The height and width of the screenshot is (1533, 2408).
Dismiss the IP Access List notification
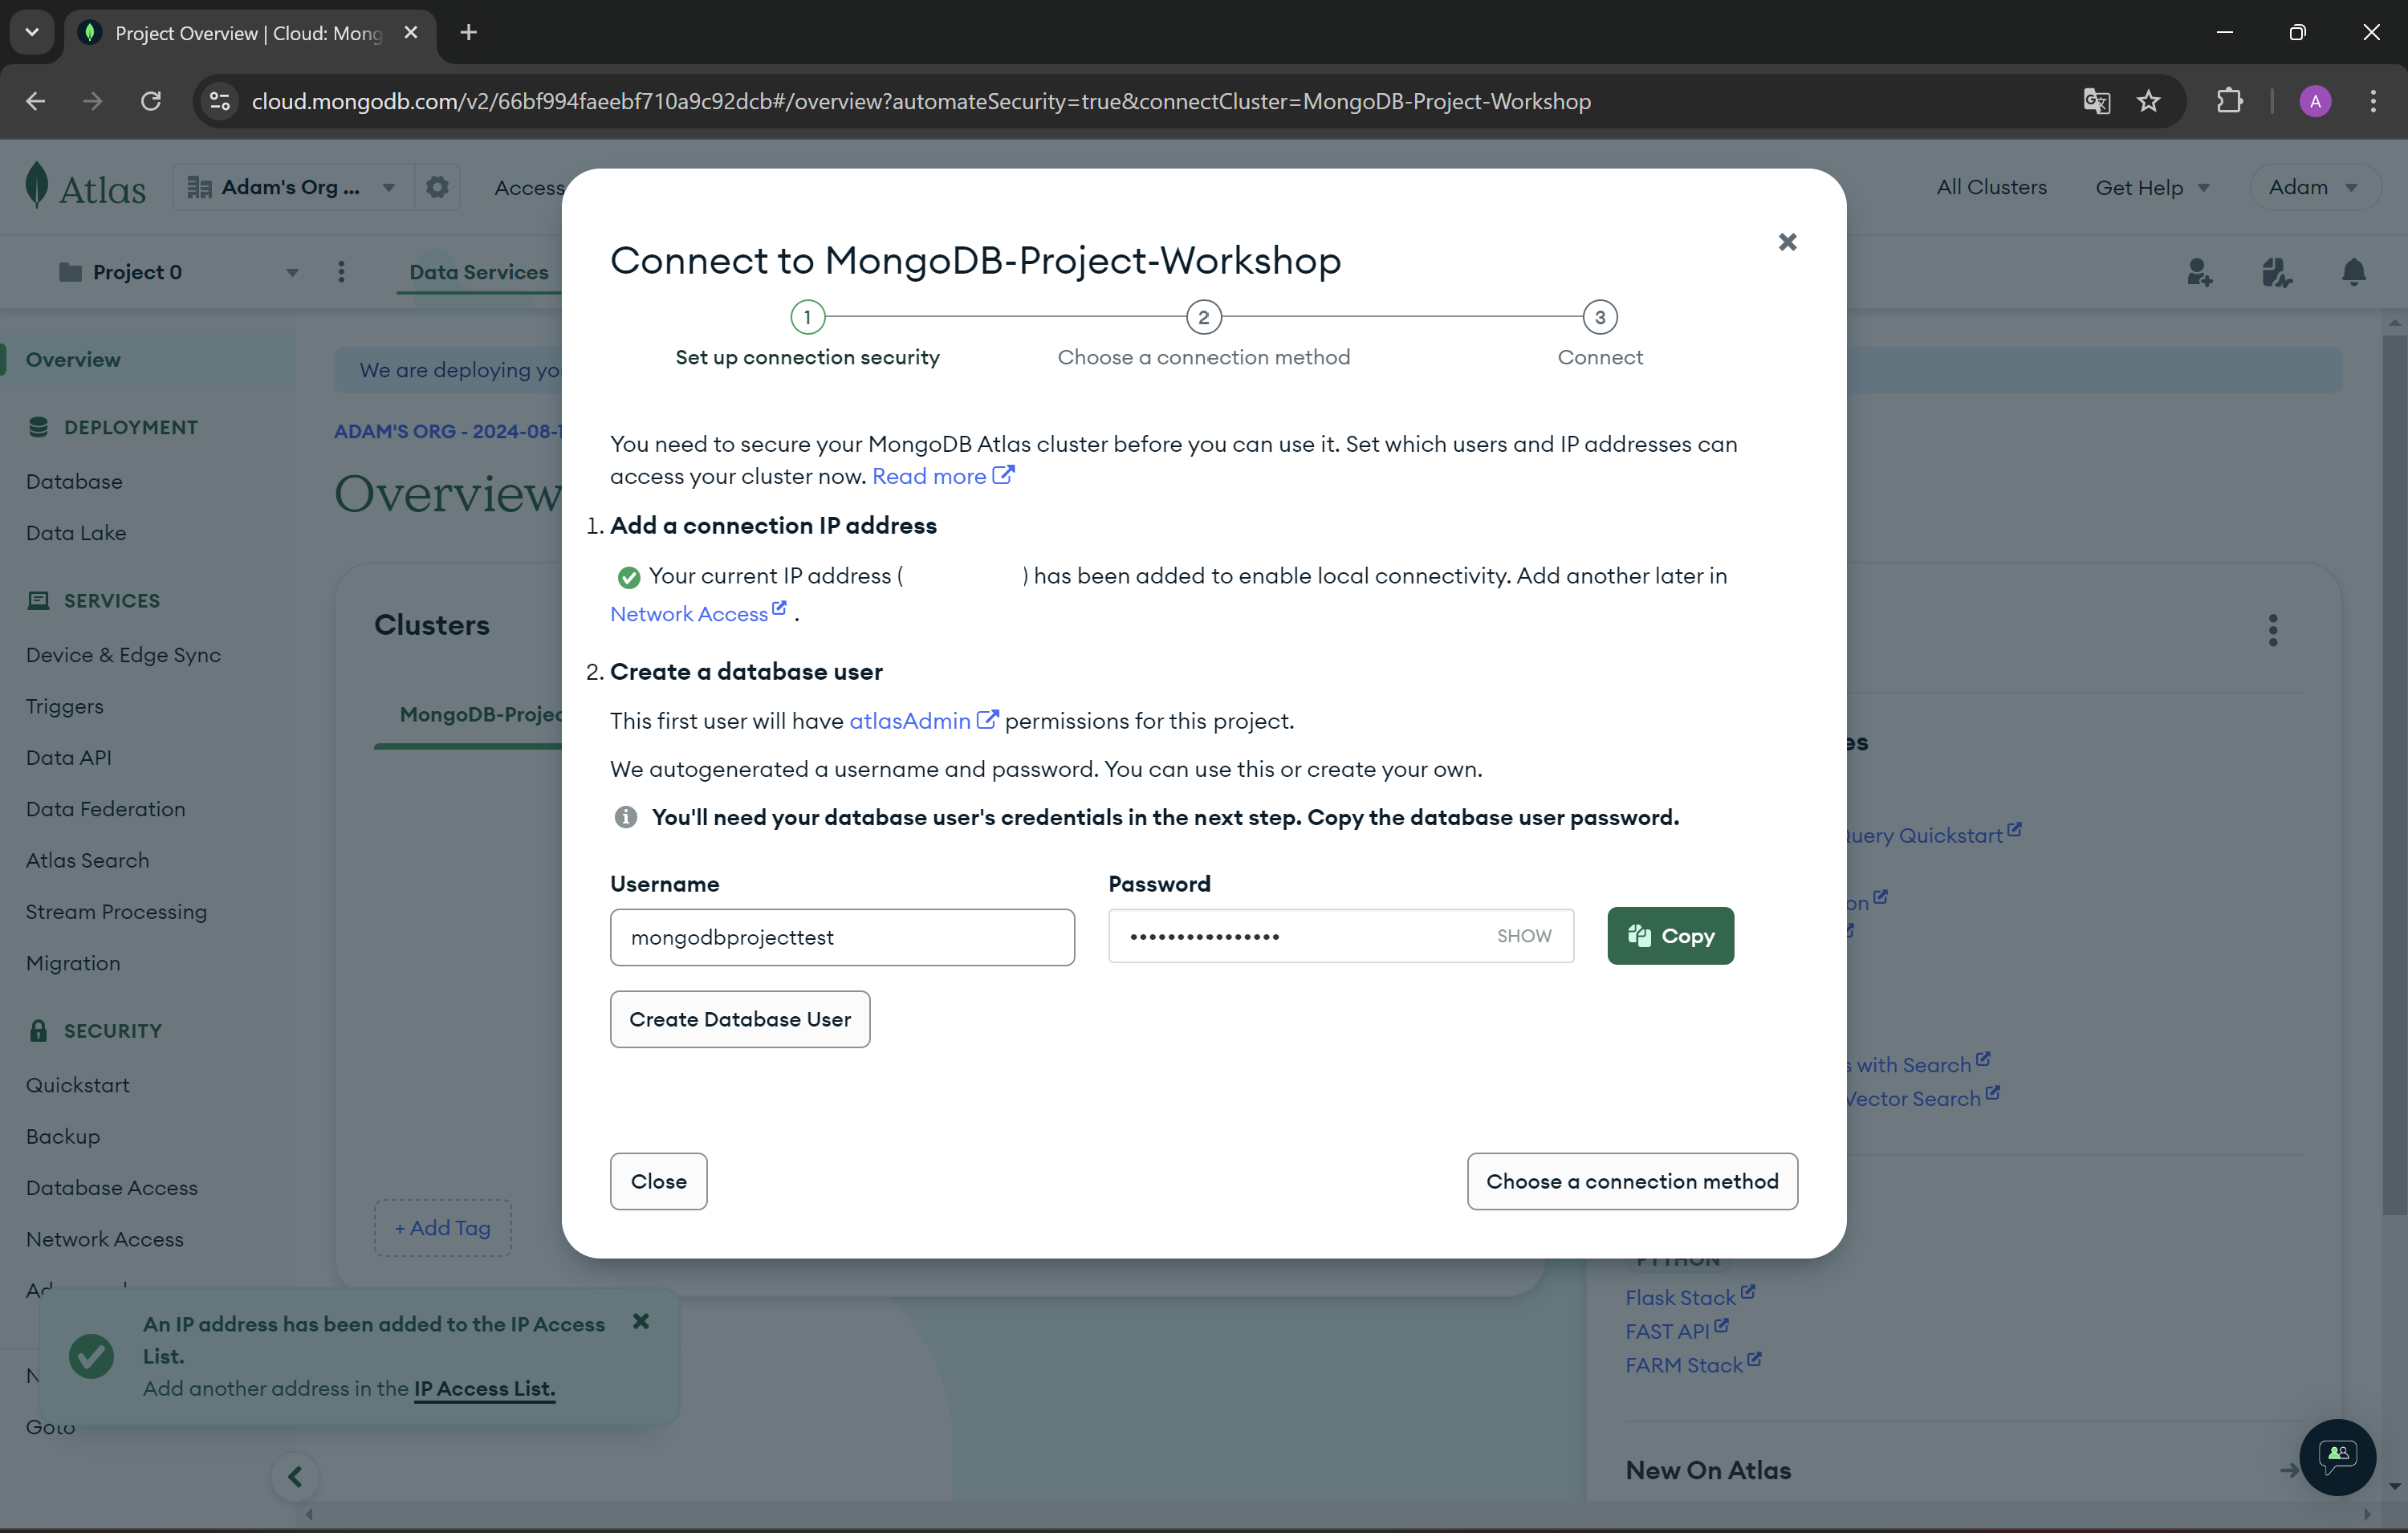coord(641,1321)
